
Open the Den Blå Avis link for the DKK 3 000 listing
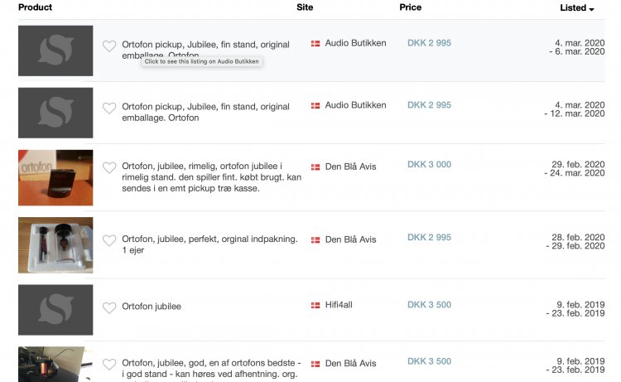[x=350, y=167]
